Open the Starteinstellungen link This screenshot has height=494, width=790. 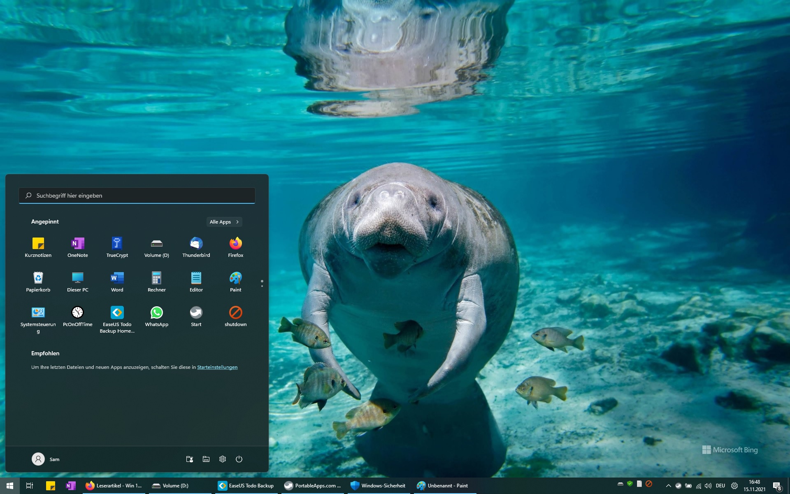[x=217, y=367]
